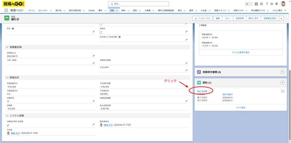Open the dropdown on 見積添付書類 card
Screen dimensions: 291x143
282,72
